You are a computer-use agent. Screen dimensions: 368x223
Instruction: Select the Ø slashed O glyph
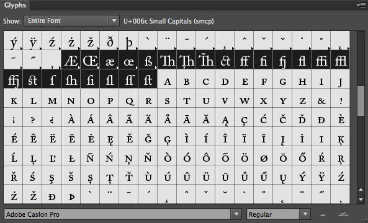(263, 155)
